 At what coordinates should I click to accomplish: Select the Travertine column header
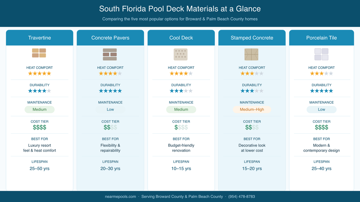tap(39, 38)
